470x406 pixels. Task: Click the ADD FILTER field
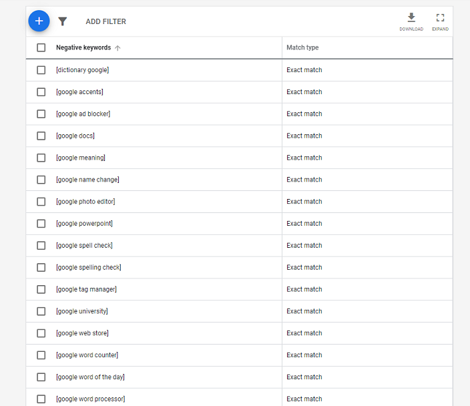pyautogui.click(x=105, y=21)
